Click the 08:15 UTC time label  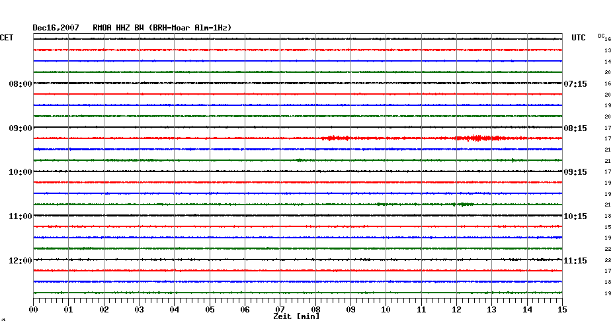tap(575, 128)
